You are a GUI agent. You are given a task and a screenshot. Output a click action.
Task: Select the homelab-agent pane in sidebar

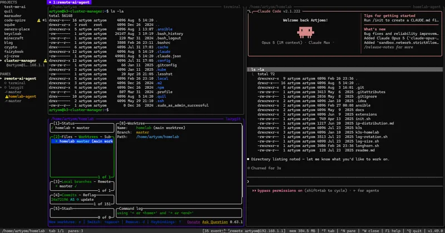click(x=22, y=97)
